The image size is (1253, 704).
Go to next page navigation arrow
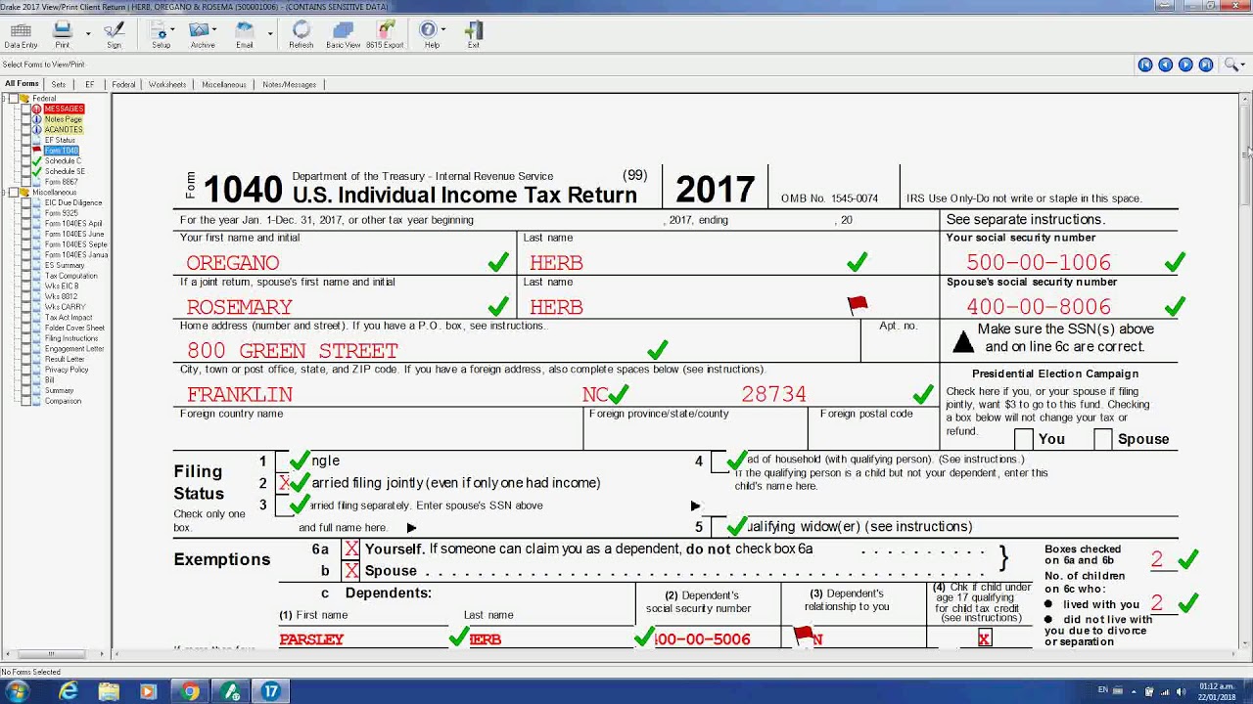1185,65
